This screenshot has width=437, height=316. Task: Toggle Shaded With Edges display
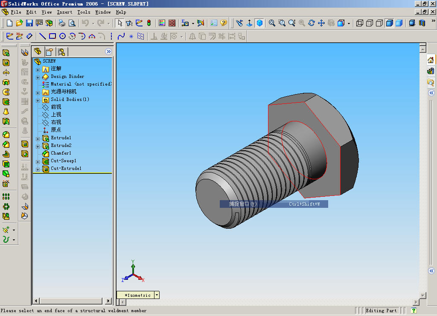[389, 23]
